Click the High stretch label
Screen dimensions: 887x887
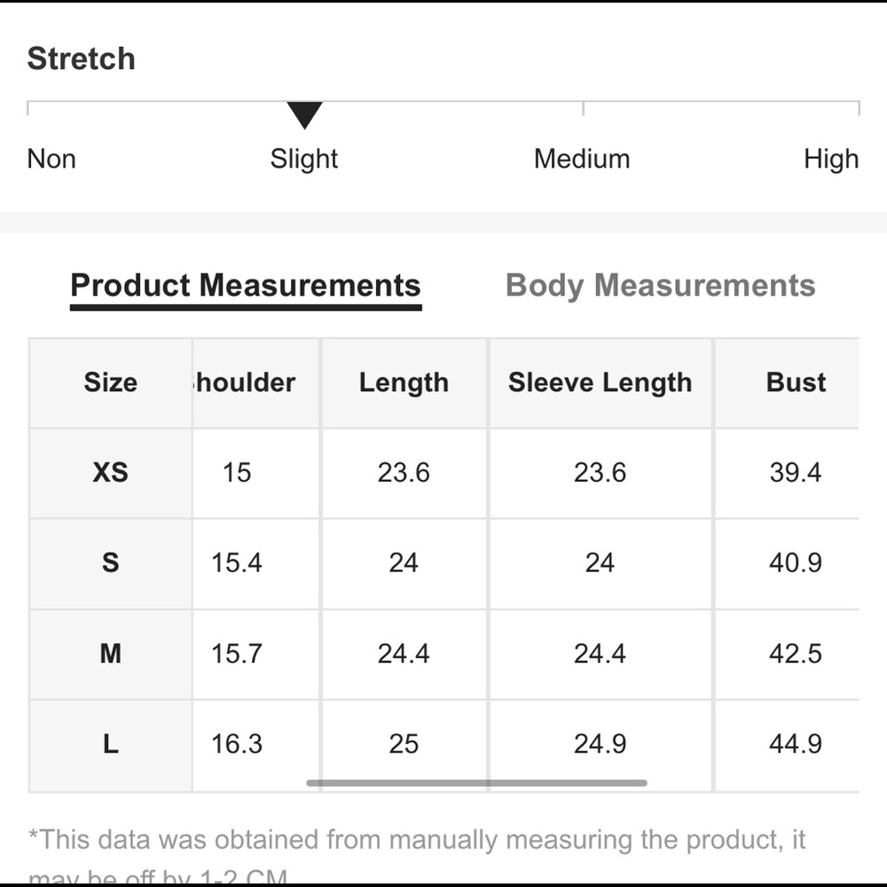click(831, 159)
